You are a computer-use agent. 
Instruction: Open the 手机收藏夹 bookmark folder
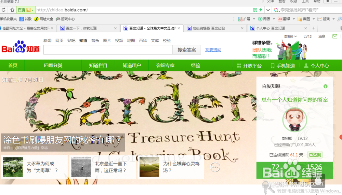click(8, 19)
